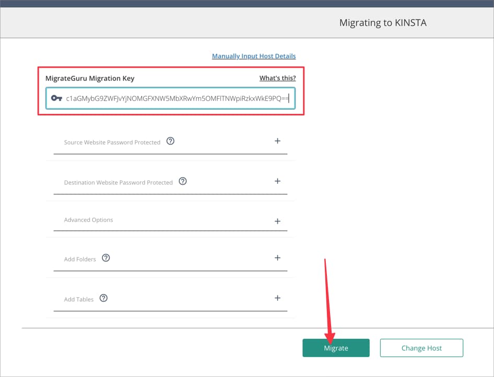Click the key icon in the migration key field
Image resolution: width=494 pixels, height=377 pixels.
pyautogui.click(x=56, y=98)
